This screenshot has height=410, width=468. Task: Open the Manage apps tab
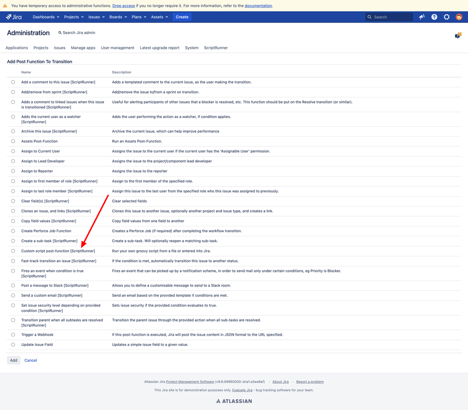(x=83, y=48)
